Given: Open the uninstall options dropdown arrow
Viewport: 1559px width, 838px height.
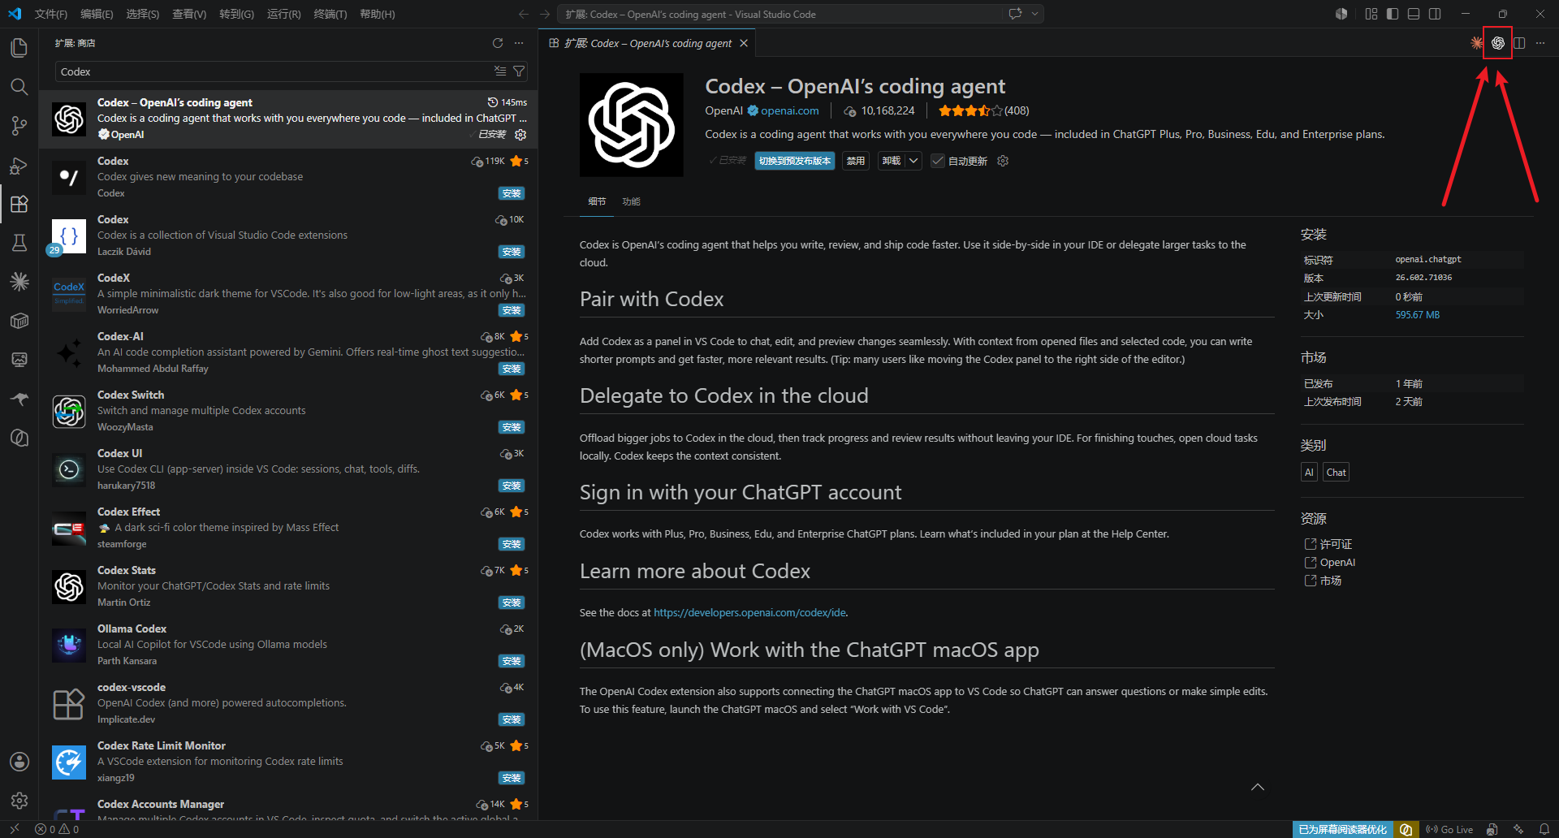Looking at the screenshot, I should [913, 161].
